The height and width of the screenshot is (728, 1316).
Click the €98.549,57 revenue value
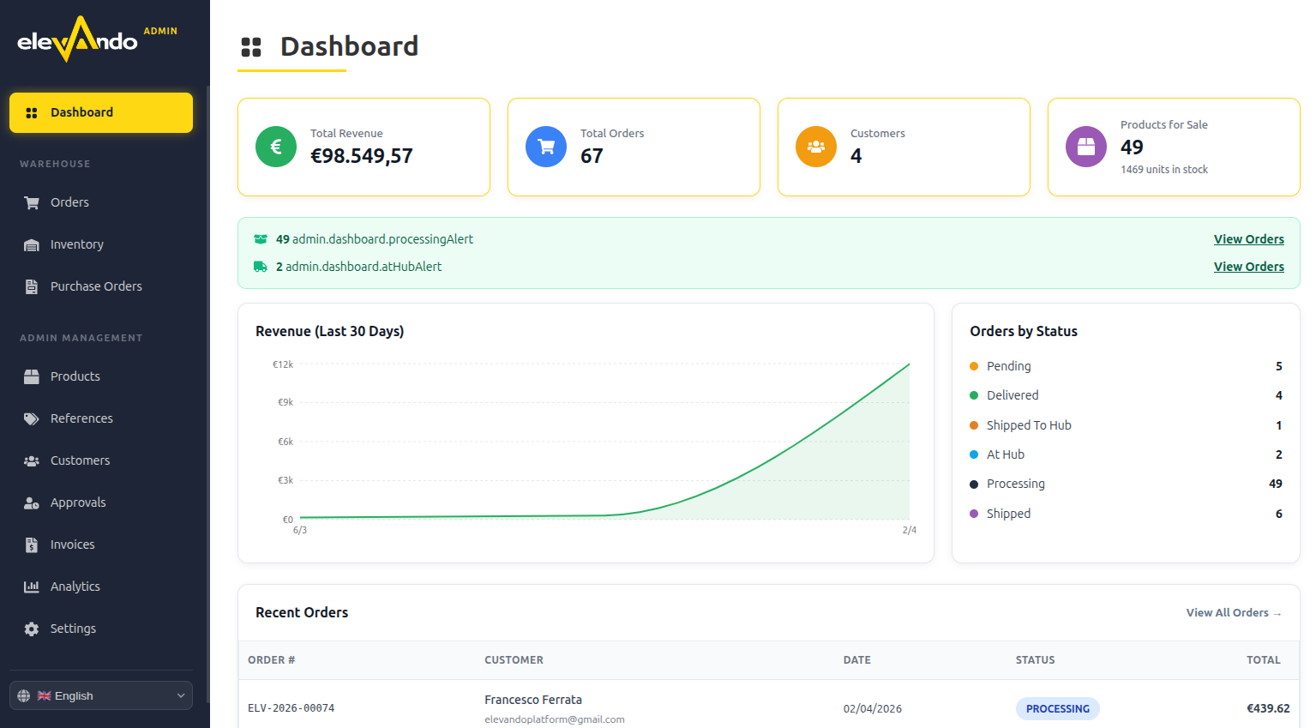pyautogui.click(x=362, y=156)
